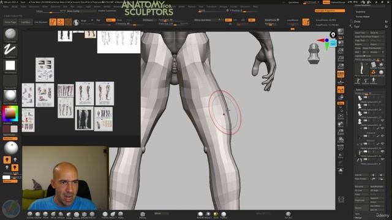392x220 pixels.
Task: Click the Load Tool button
Action: pyautogui.click(x=361, y=33)
